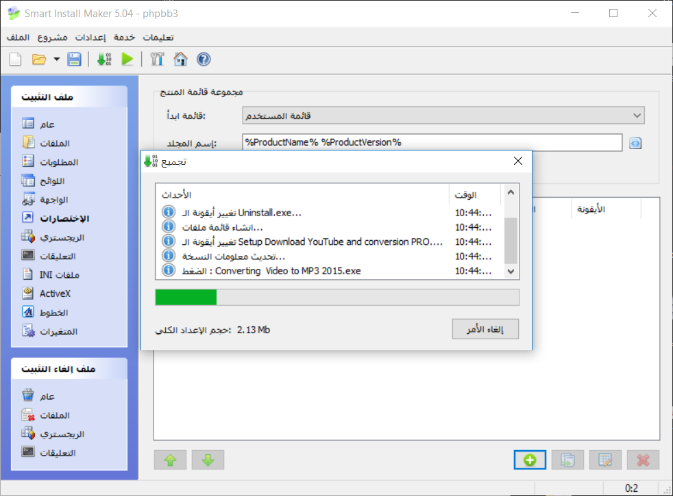Open the قائمة ابدأ combo box
The height and width of the screenshot is (496, 673).
(443, 116)
